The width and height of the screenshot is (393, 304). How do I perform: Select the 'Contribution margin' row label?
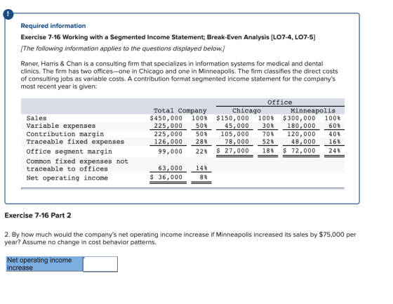65,134
